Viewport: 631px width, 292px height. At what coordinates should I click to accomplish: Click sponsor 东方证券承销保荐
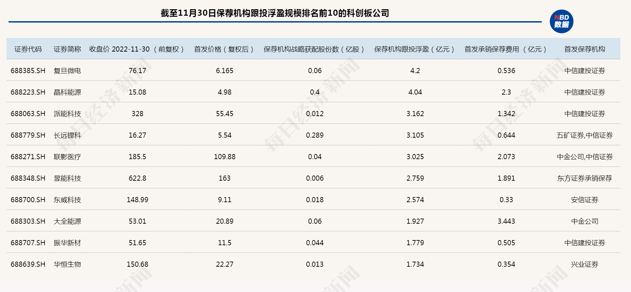(585, 178)
